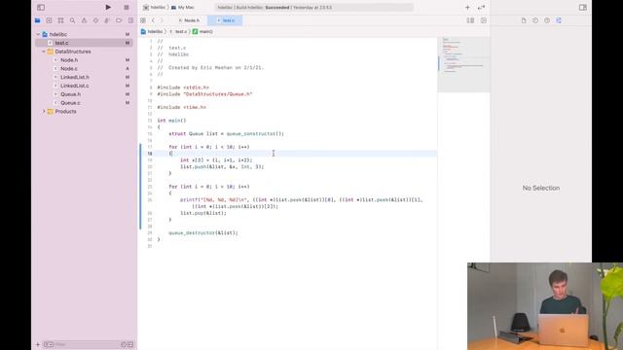
Task: Open the Project navigator folder icon
Action: tap(37, 20)
